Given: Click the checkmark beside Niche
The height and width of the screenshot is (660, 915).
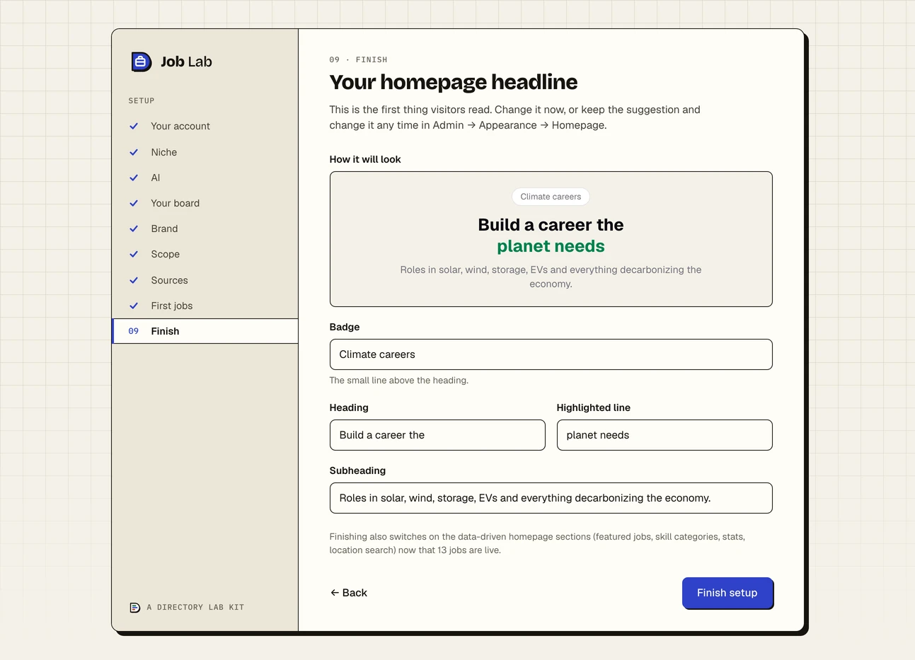Looking at the screenshot, I should [x=134, y=152].
